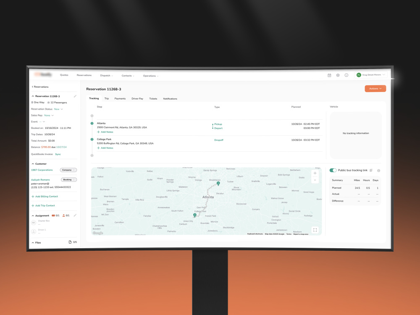Image resolution: width=420 pixels, height=315 pixels.
Task: Click the 12 Passengers icon
Action: (48, 102)
